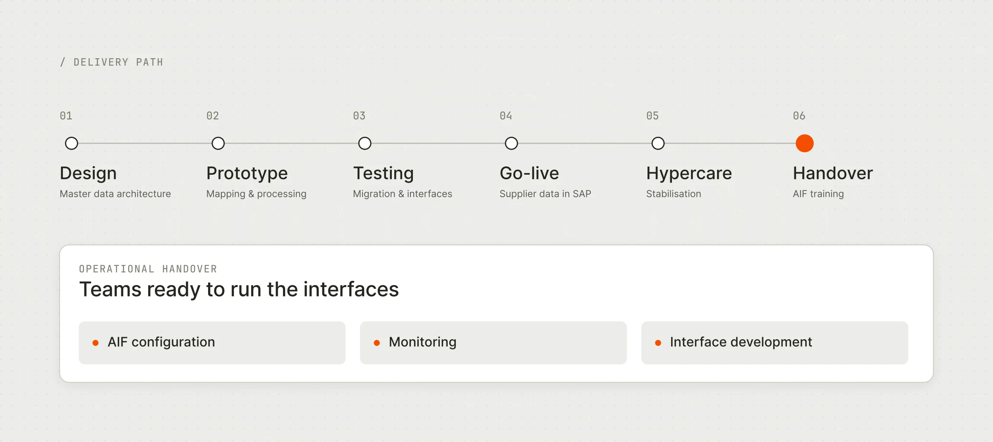Screen dimensions: 993x442
Task: Click the Handover heading
Action: (x=833, y=173)
